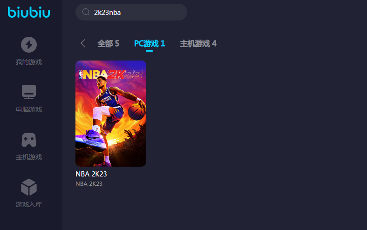Click the NBA 2K23 logo on cover art
This screenshot has width=367, height=230.
111,74
